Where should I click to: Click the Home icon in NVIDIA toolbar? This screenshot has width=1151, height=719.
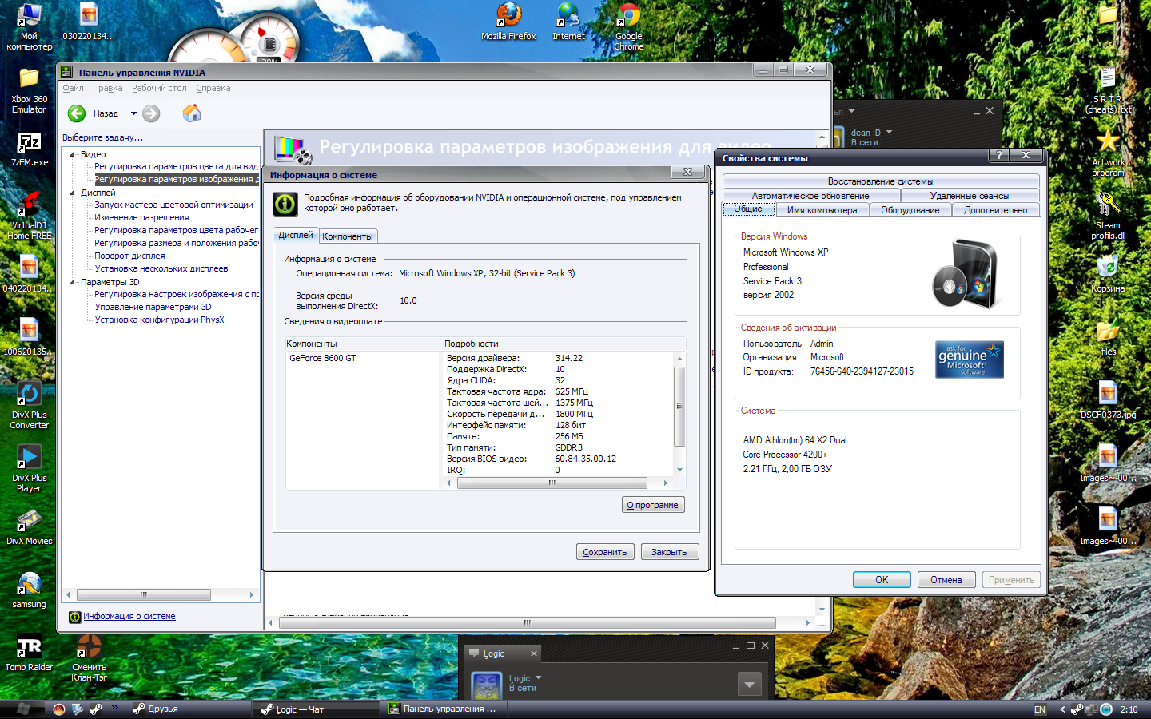click(x=192, y=113)
